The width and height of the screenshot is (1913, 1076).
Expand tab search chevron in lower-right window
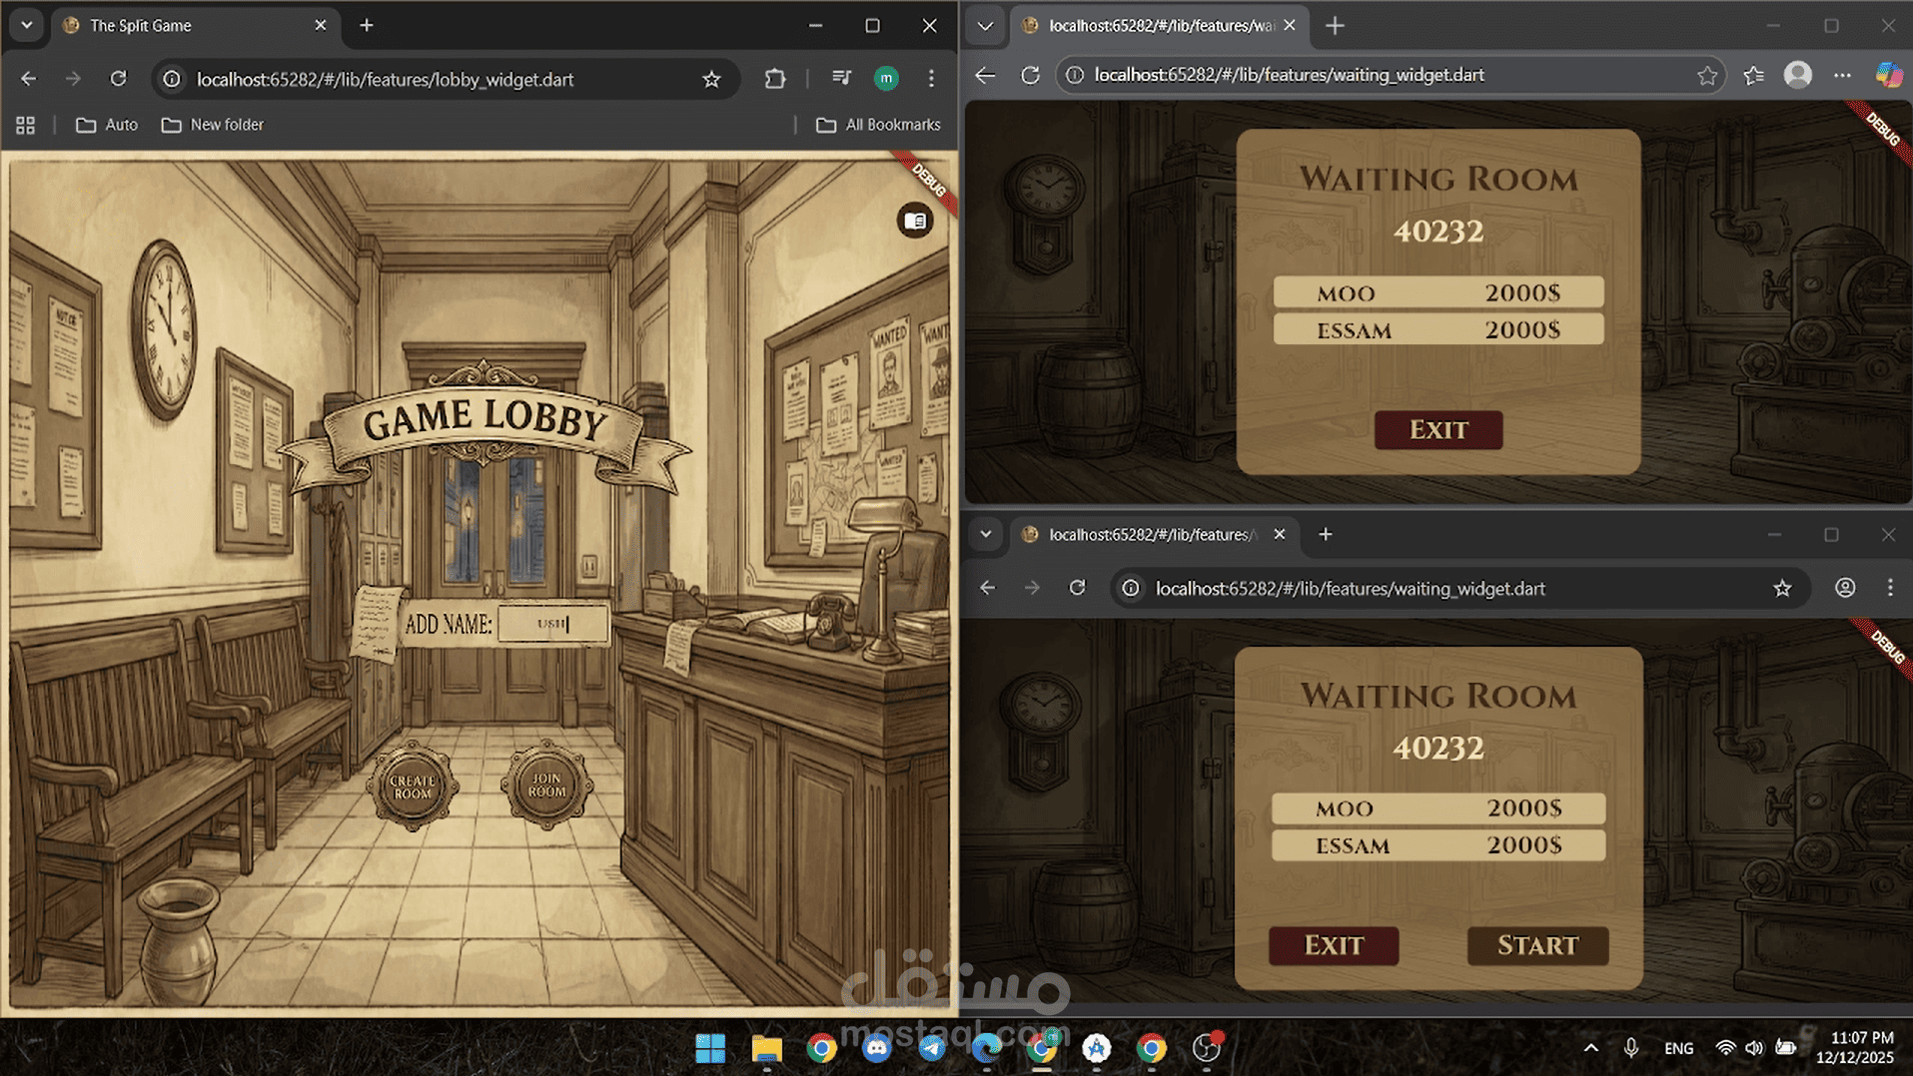pyautogui.click(x=986, y=534)
